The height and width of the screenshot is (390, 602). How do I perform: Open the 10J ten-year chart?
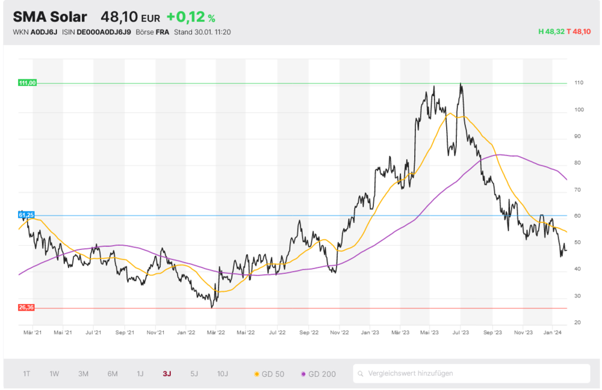coord(223,374)
